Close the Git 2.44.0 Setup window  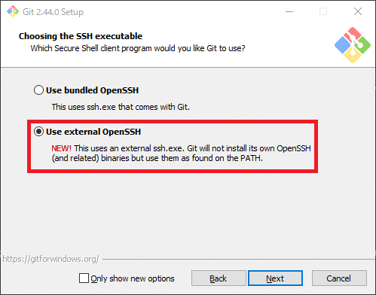coord(358,11)
